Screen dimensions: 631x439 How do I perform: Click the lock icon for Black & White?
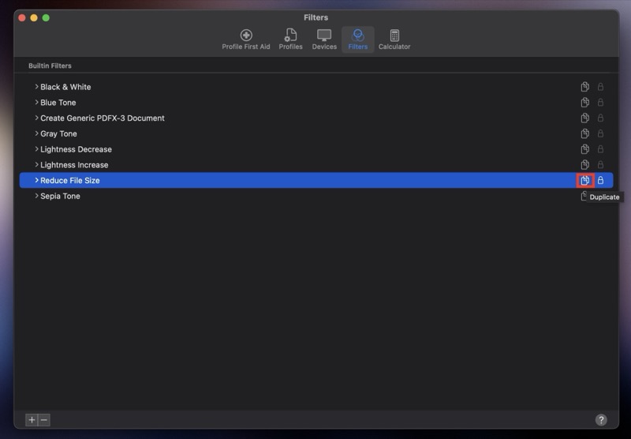click(x=600, y=87)
